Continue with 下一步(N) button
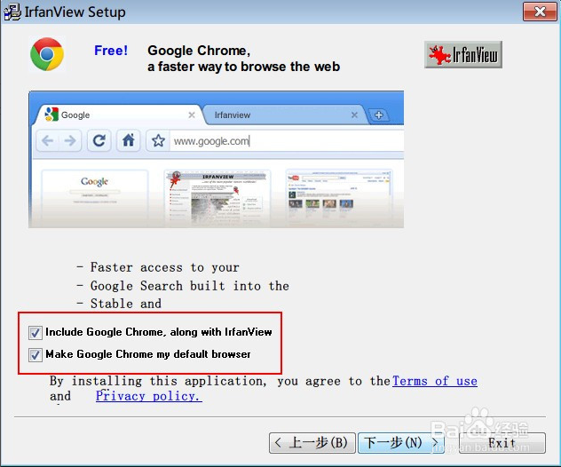Viewport: 561px width, 467px height. 400,443
